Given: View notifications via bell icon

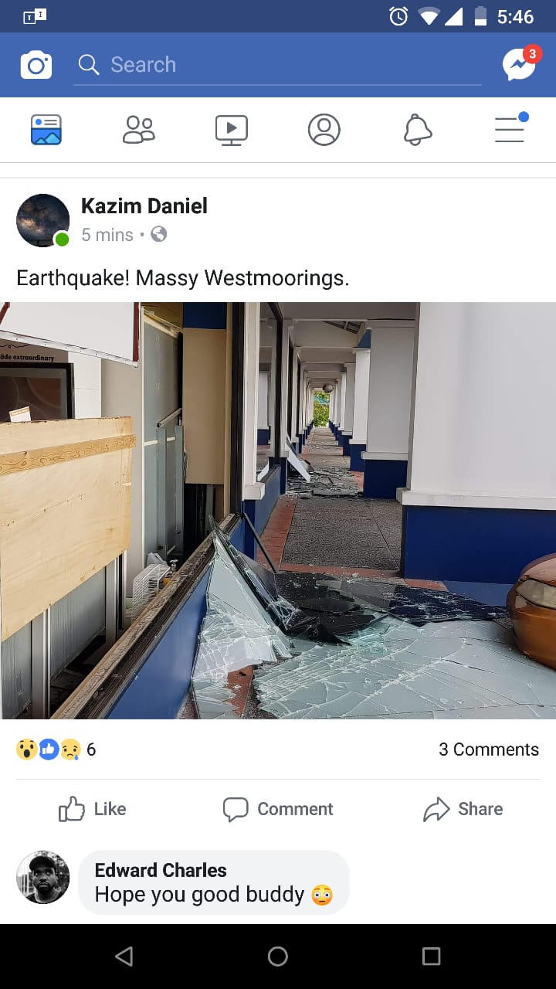Looking at the screenshot, I should pos(417,130).
